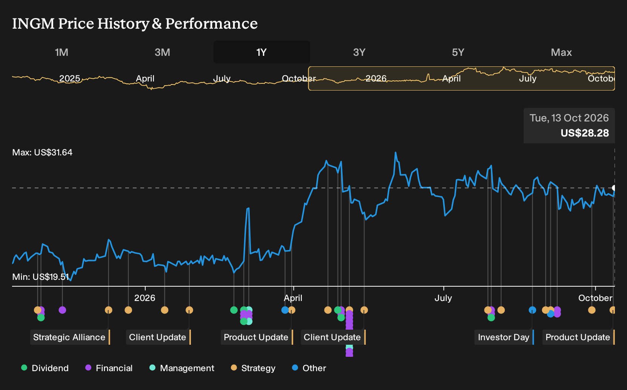Click the INGM Price History & Performance heading
627x390 pixels.
(x=135, y=23)
